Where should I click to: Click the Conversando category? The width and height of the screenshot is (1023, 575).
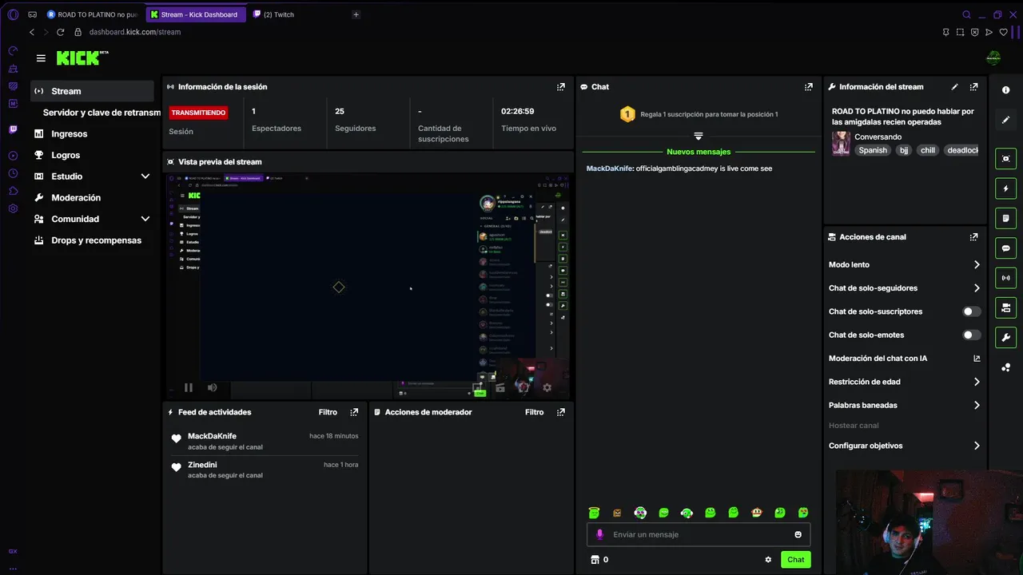[878, 137]
